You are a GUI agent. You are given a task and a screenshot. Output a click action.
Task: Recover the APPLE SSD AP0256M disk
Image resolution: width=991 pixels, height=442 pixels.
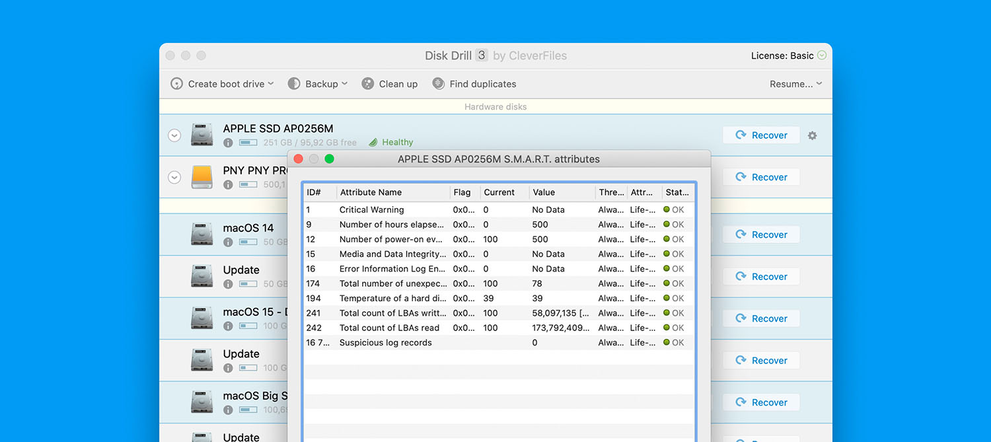coord(761,135)
